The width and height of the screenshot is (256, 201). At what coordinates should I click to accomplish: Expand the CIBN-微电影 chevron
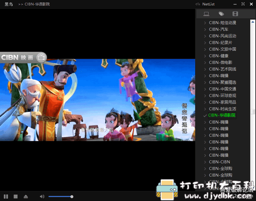pos(205,63)
